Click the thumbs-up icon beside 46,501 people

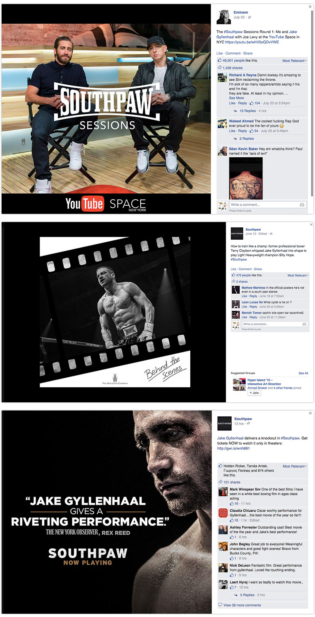220,61
